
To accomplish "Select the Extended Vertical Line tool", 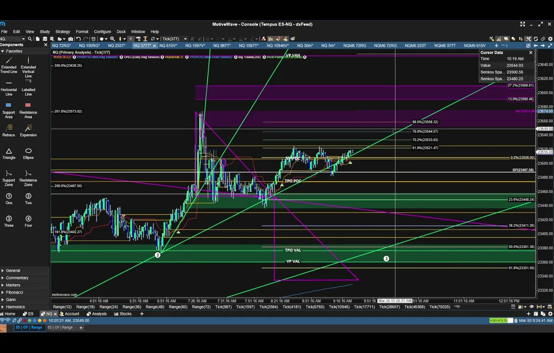I will coord(28,67).
